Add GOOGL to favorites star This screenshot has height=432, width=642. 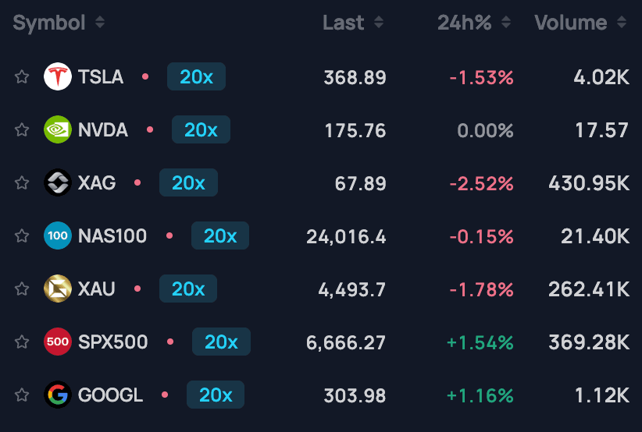tap(22, 395)
